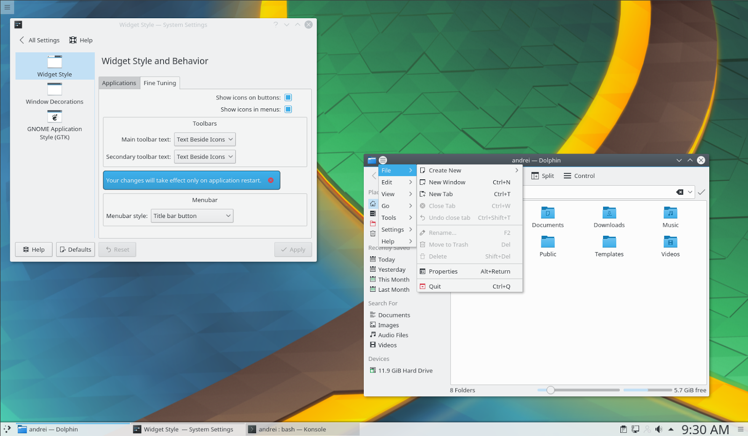Screen dimensions: 748x436
Task: Open the desktop toolbox menu at top-left
Action: click(x=7, y=7)
